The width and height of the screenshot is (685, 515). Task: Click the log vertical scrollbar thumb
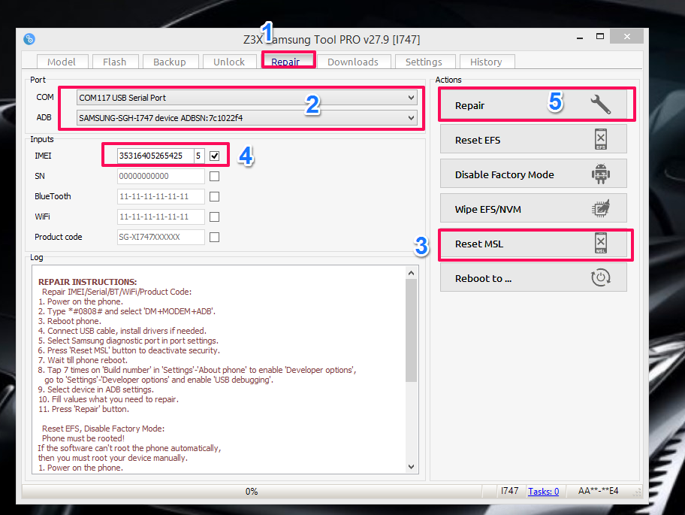pos(411,331)
